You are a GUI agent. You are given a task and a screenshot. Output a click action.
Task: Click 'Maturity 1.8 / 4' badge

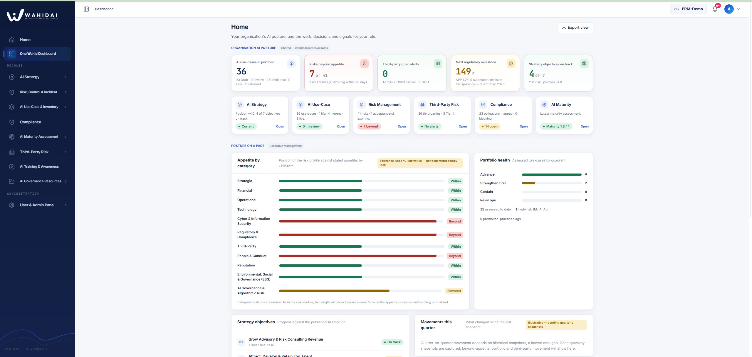pos(556,127)
